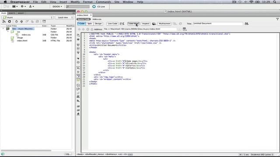This screenshot has width=280, height=157.
Task: Open the Commands menu
Action: pyautogui.click(x=103, y=2)
